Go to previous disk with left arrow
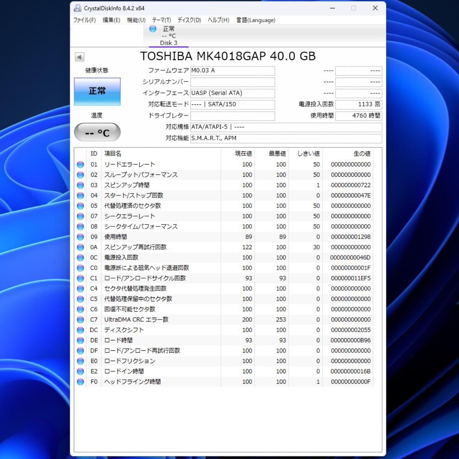The width and height of the screenshot is (459, 459). [80, 57]
